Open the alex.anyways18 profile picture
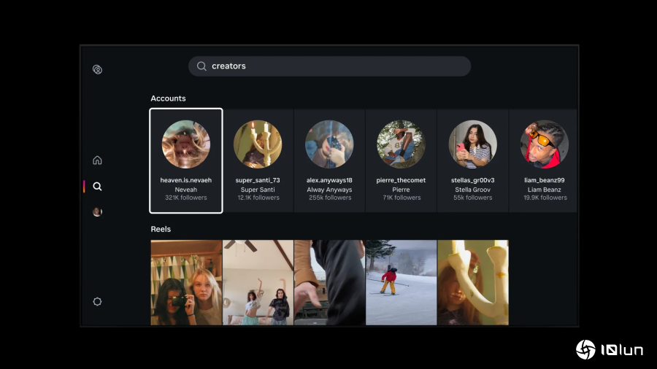 329,144
